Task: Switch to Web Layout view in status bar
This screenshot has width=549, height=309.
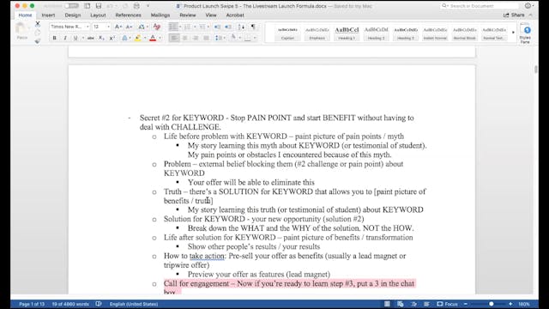Action: [401, 304]
